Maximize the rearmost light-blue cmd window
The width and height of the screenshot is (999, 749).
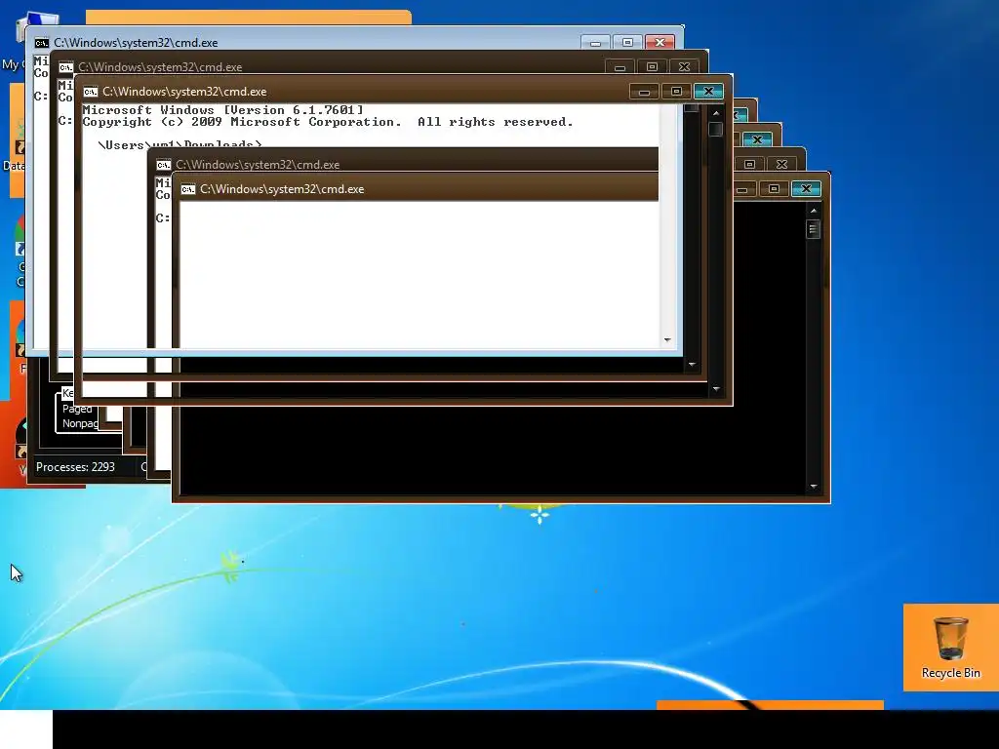coord(627,43)
